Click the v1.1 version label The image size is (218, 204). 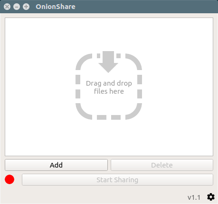[194, 197]
